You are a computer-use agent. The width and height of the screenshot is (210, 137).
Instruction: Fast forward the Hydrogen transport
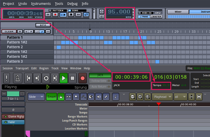click(x=79, y=15)
